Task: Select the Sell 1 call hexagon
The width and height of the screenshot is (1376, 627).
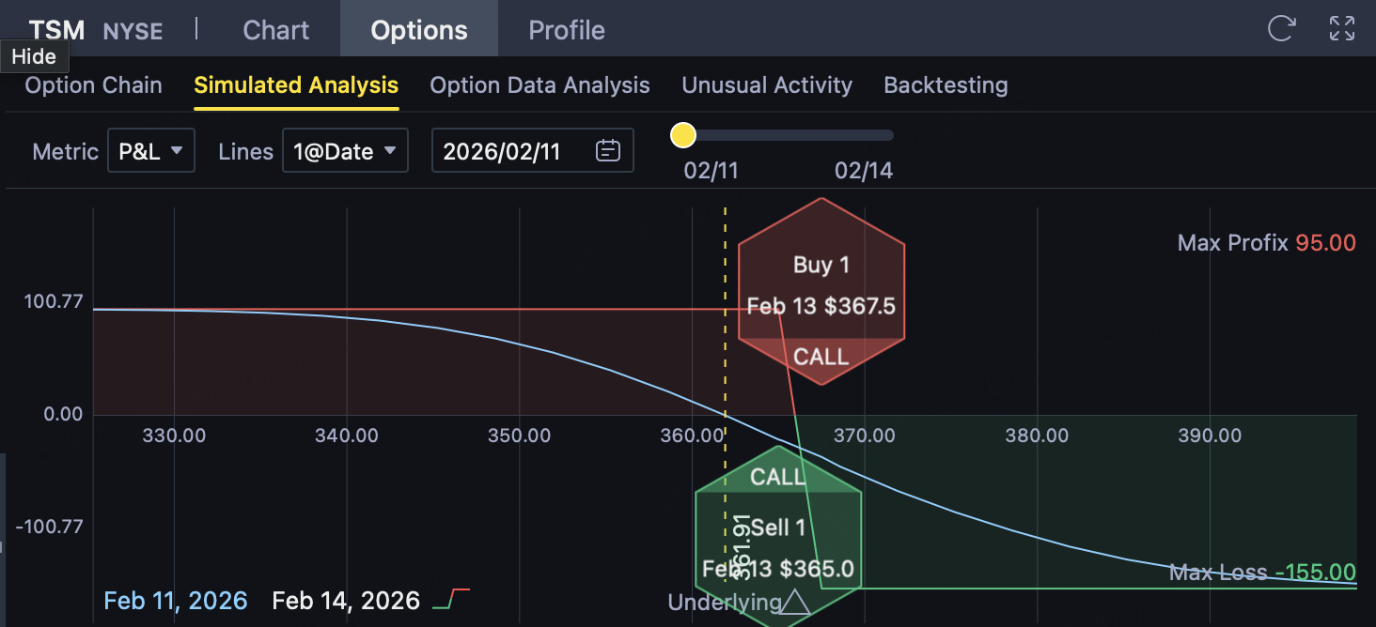Action: (778, 535)
